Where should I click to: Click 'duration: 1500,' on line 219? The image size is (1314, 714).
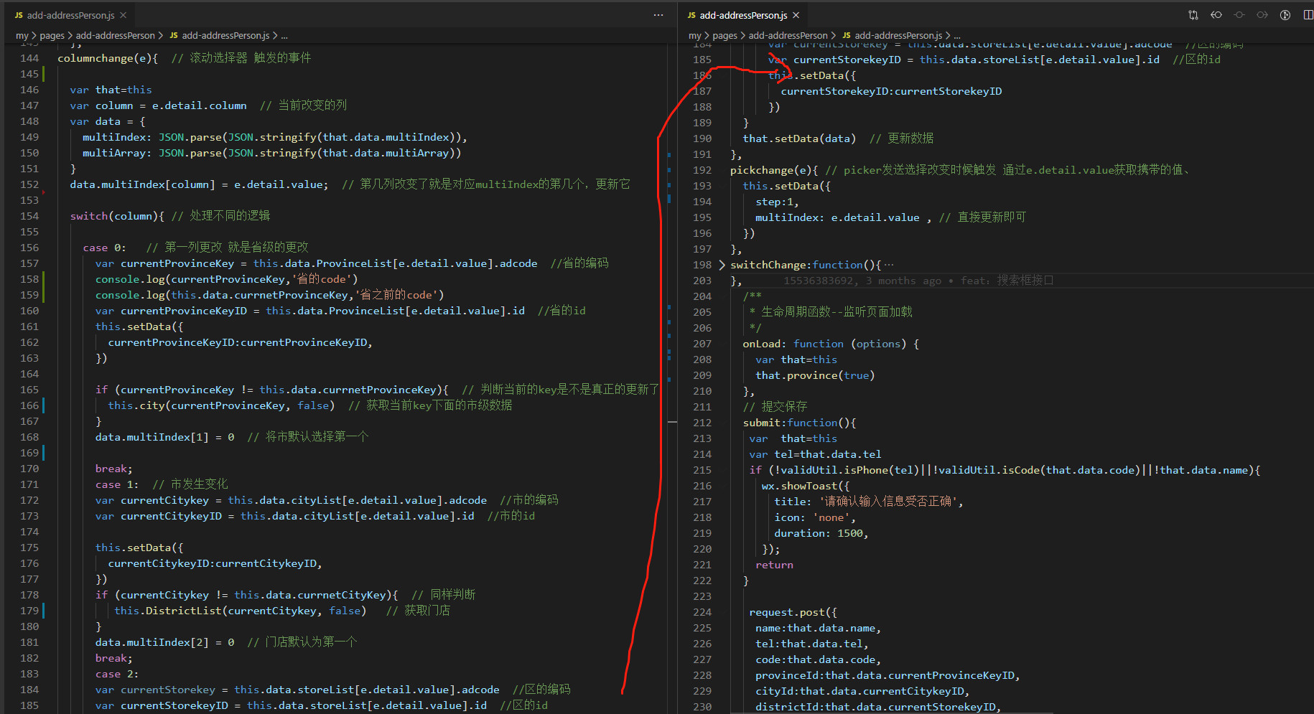coord(822,533)
